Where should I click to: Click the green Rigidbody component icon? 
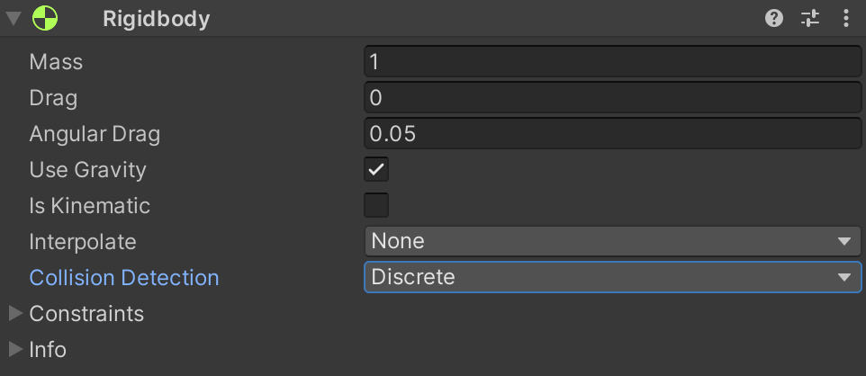pos(45,19)
